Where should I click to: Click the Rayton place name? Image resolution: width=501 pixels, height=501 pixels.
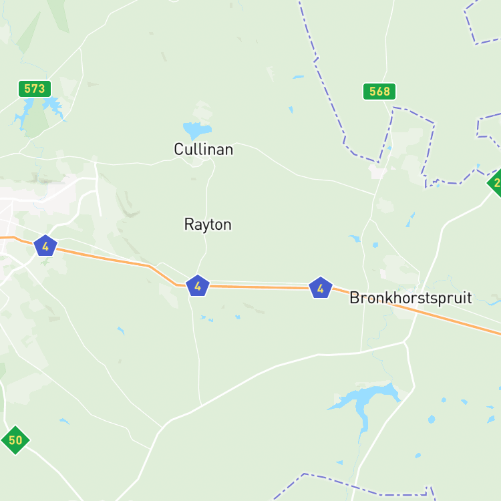pos(208,224)
